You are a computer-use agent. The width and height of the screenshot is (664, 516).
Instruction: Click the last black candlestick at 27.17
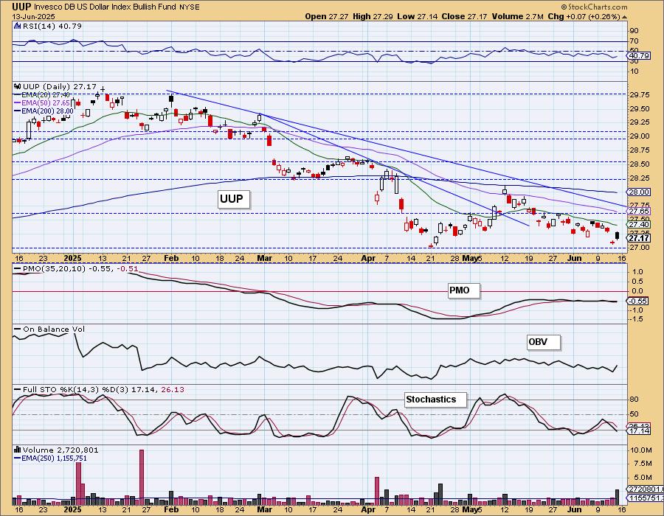(617, 236)
